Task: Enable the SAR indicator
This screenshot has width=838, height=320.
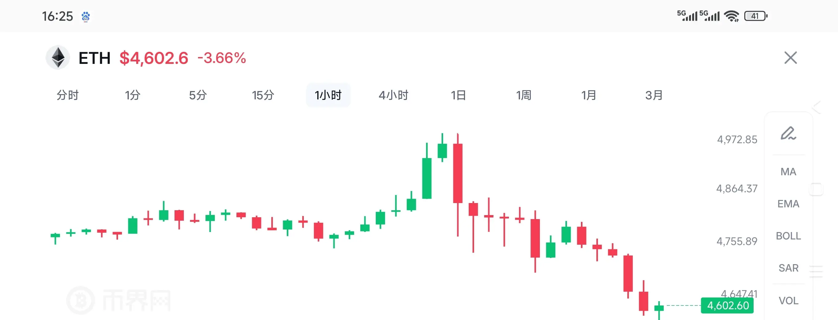Action: coord(788,268)
